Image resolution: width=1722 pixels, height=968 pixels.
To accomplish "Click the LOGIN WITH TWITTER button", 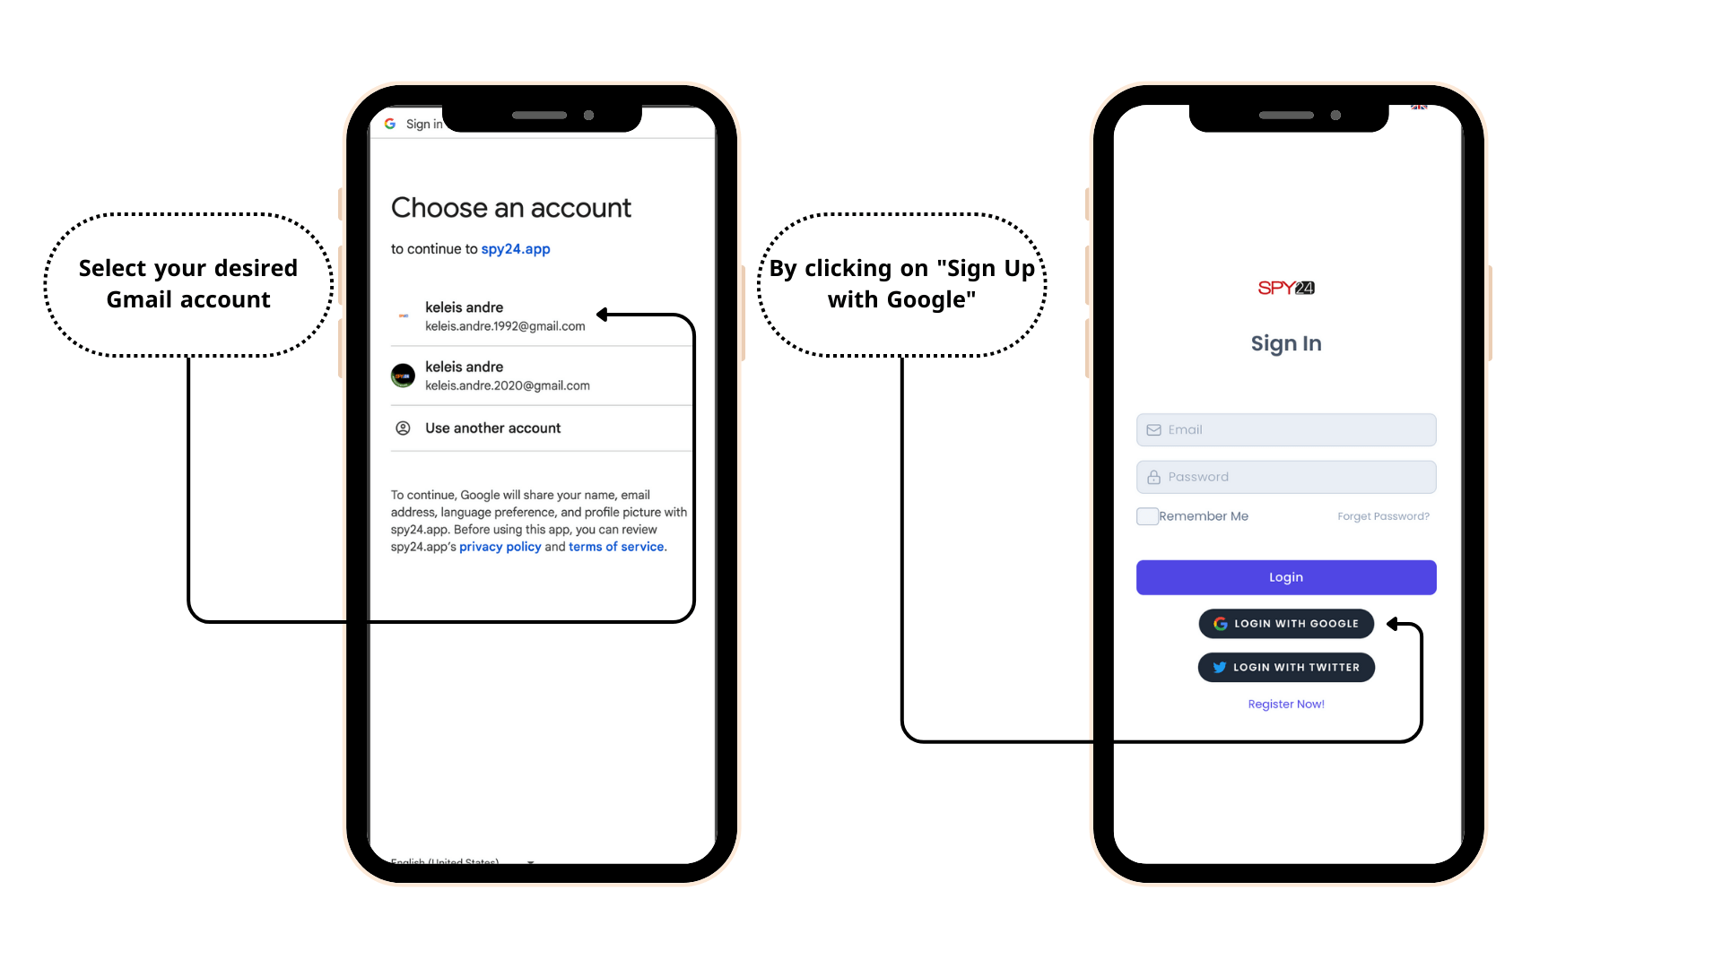I will coord(1287,667).
